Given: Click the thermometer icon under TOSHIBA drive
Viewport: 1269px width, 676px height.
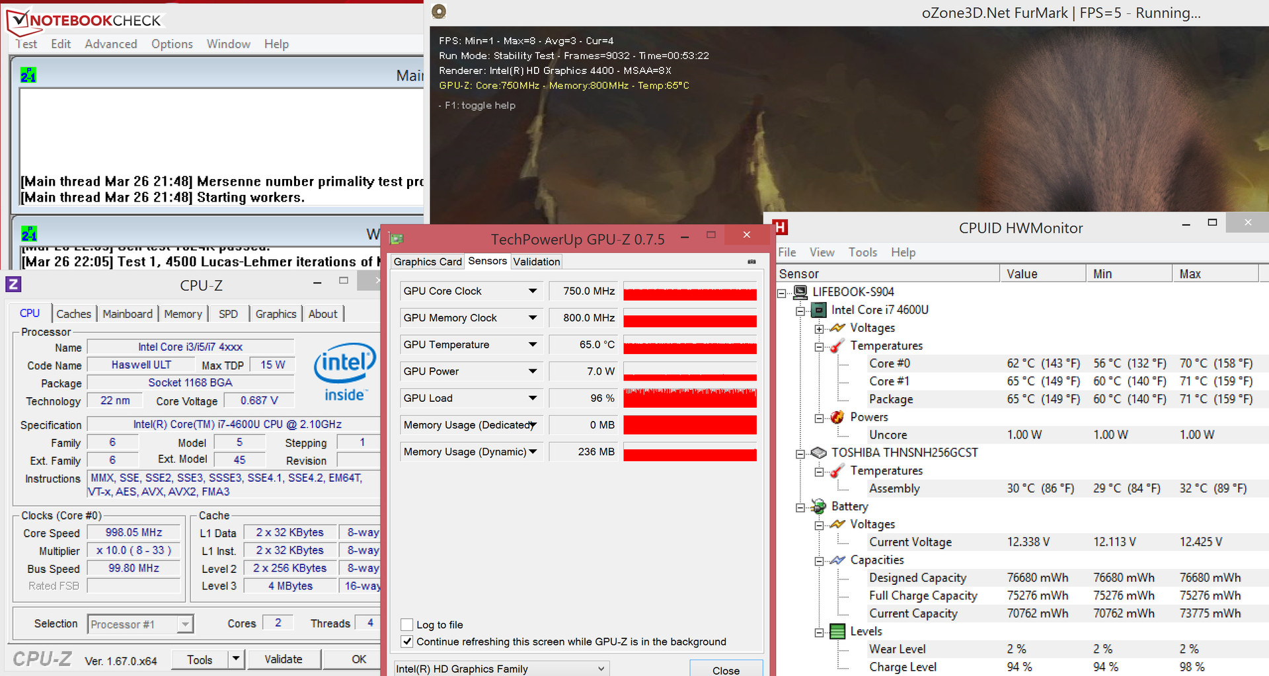Looking at the screenshot, I should click(837, 470).
